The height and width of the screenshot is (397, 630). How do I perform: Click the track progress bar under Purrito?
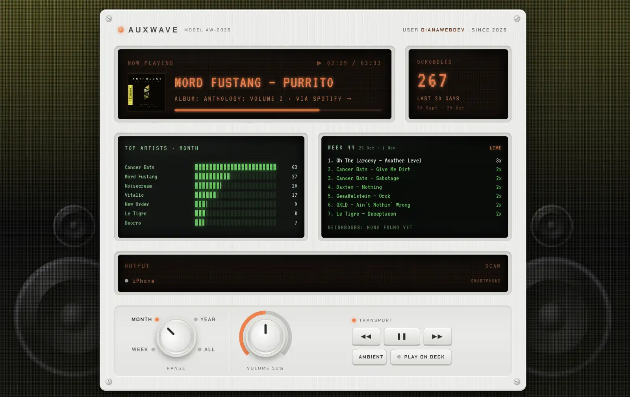[x=278, y=110]
